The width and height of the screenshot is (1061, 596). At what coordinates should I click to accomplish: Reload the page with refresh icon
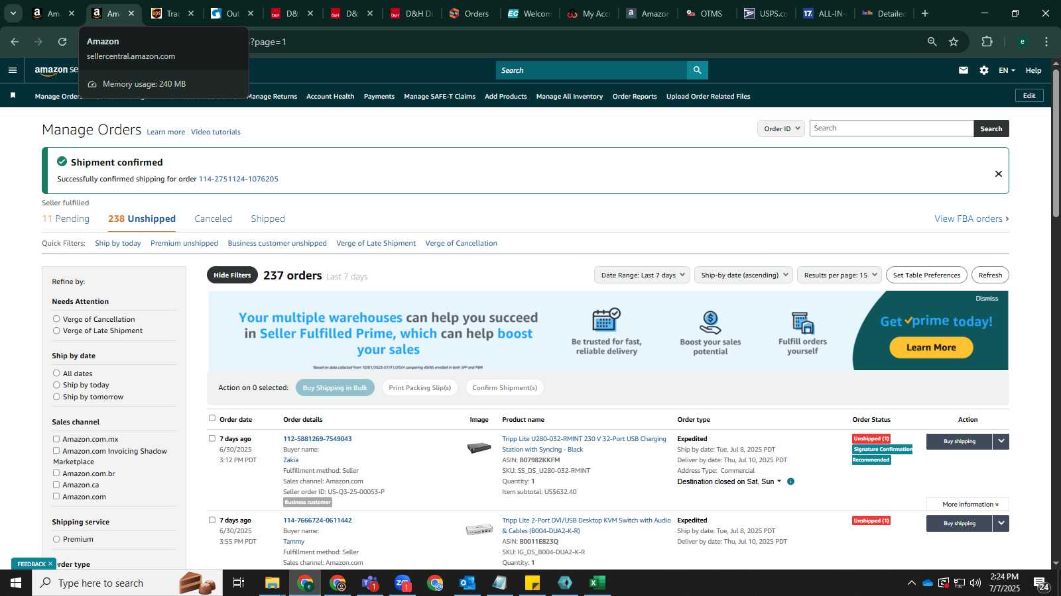click(x=62, y=42)
